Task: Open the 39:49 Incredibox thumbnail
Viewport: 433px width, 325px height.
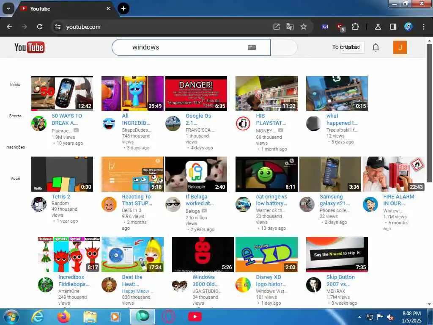Action: 132,94
